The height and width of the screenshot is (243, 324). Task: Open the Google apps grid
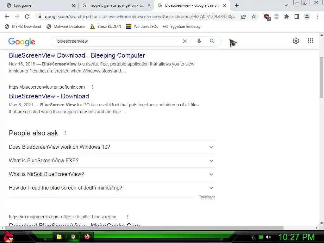pyautogui.click(x=310, y=41)
